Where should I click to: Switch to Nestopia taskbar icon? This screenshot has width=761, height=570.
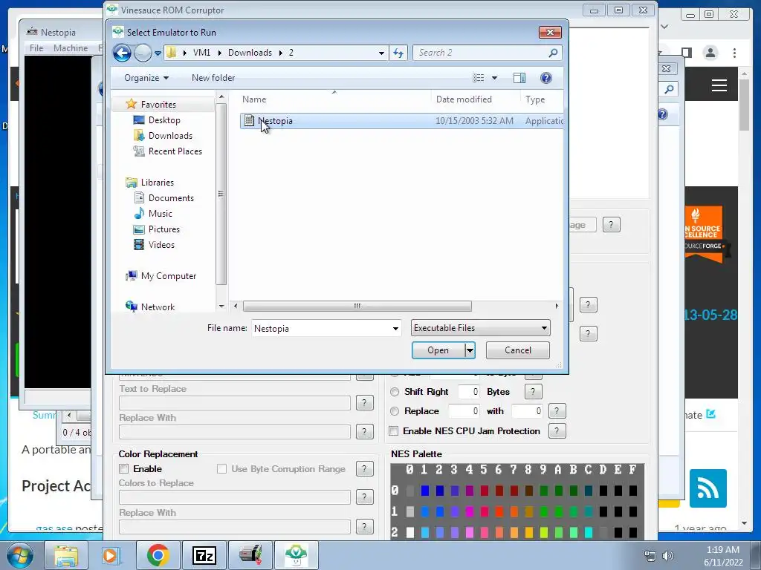click(250, 555)
